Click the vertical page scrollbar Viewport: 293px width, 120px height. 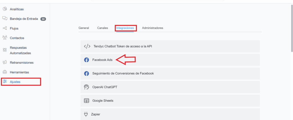pos(291,29)
